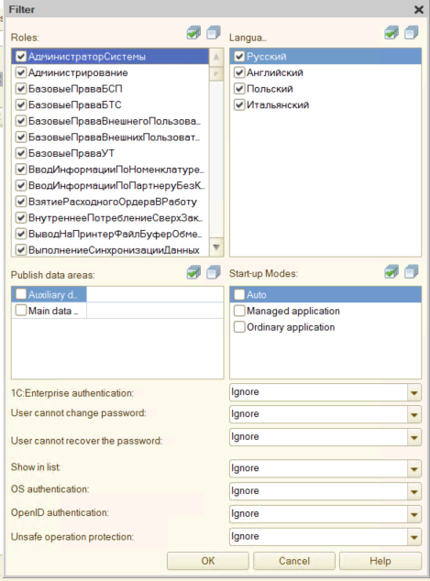
Task: Check all languages icon above Languages list
Action: pos(391,33)
